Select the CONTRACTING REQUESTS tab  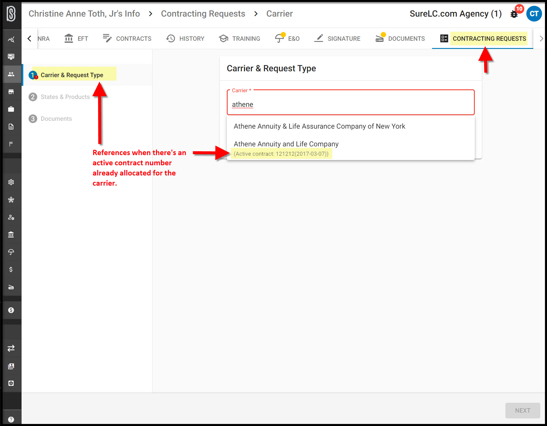click(483, 39)
